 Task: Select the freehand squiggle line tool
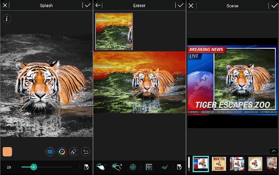pyautogui.click(x=165, y=167)
